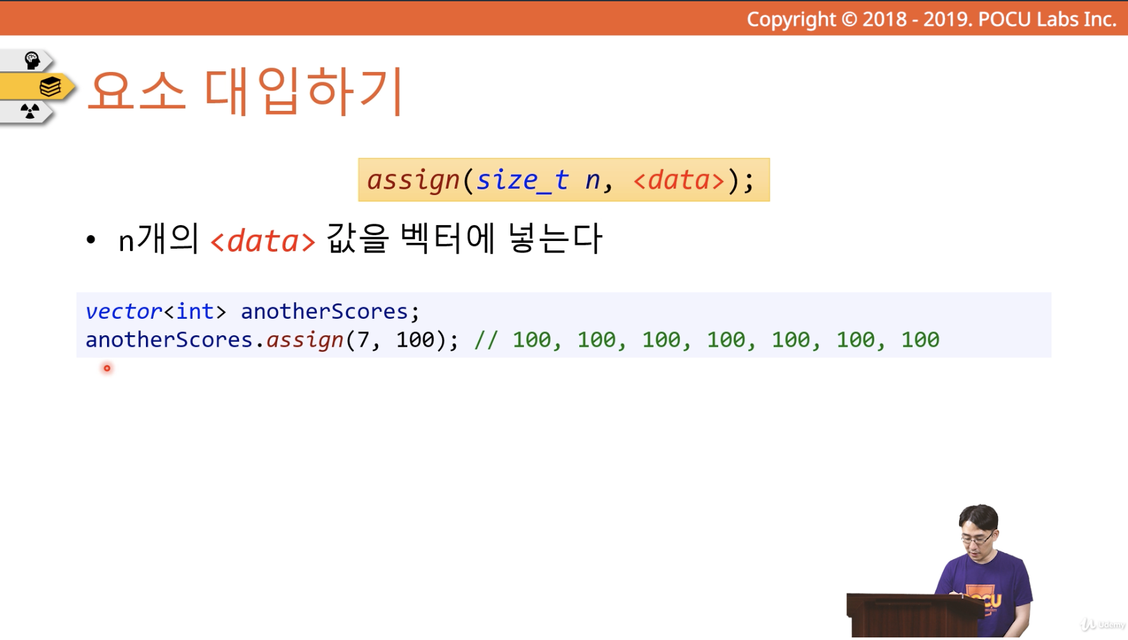This screenshot has height=640, width=1128.
Task: Click the head-with-brain icon tab
Action: pos(28,61)
